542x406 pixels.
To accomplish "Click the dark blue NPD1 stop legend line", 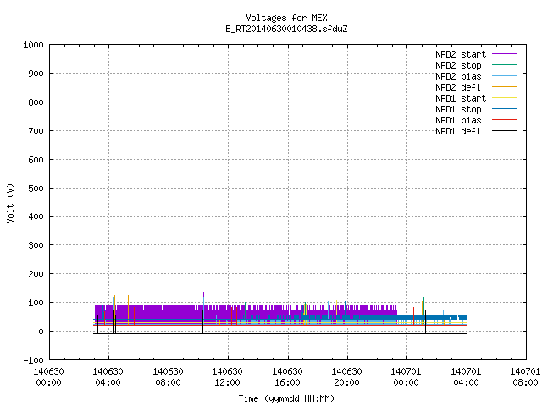I will (x=504, y=109).
